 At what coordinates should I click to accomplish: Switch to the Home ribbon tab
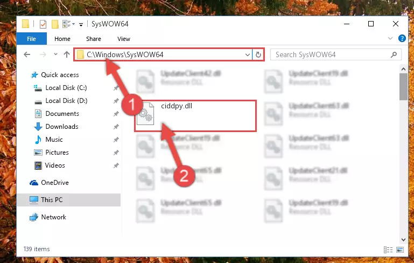(x=62, y=39)
